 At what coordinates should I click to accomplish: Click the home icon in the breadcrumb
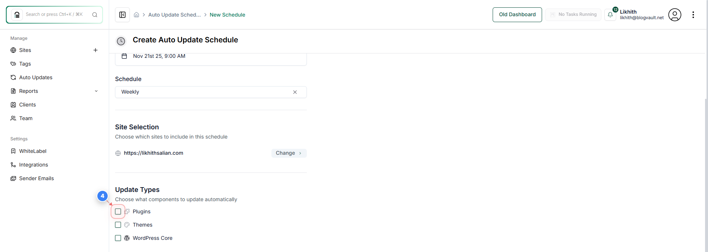click(x=136, y=15)
